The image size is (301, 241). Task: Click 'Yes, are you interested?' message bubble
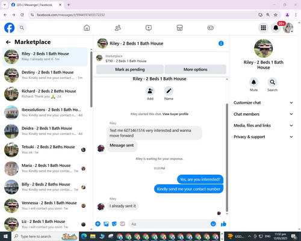200,180
